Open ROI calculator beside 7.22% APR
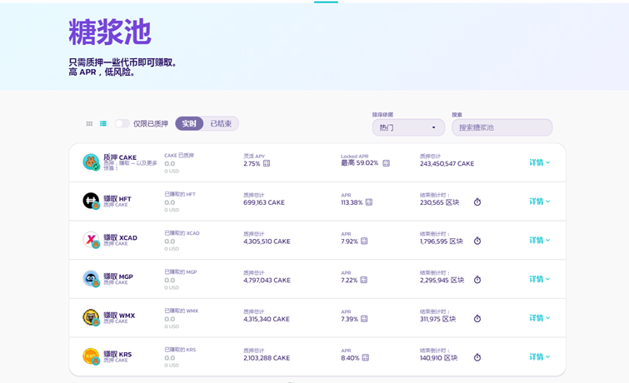 [x=363, y=280]
